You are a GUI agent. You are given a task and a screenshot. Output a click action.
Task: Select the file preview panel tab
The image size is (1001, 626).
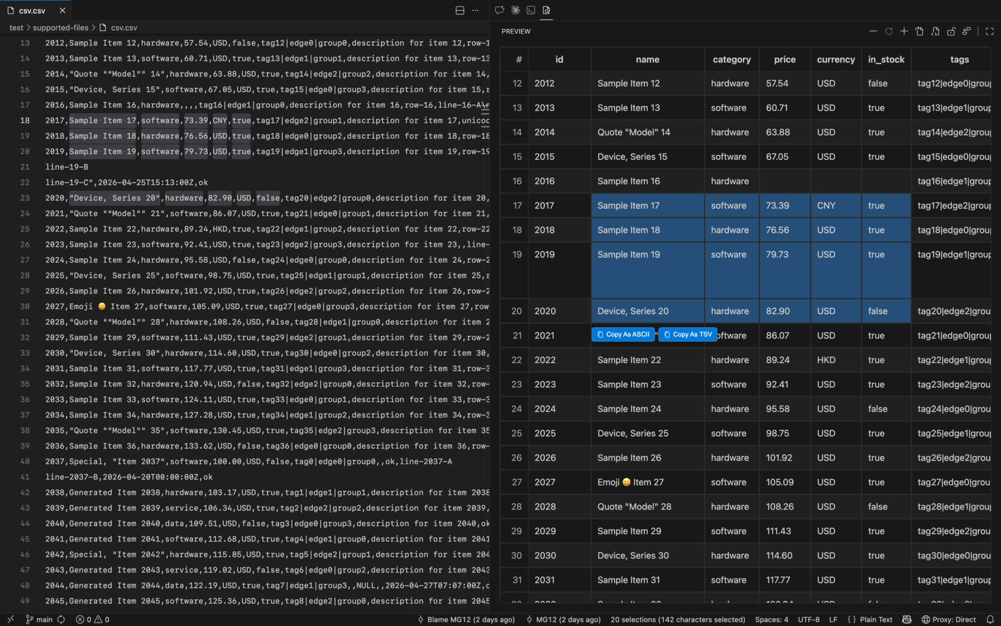(546, 10)
